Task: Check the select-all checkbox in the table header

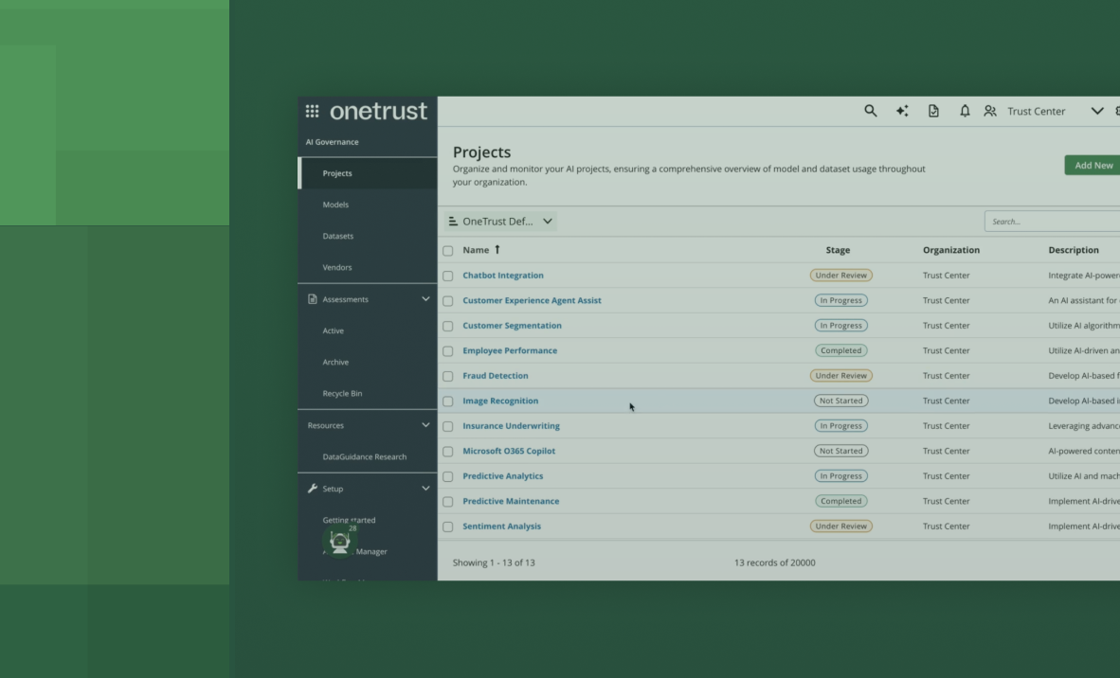Action: tap(448, 249)
